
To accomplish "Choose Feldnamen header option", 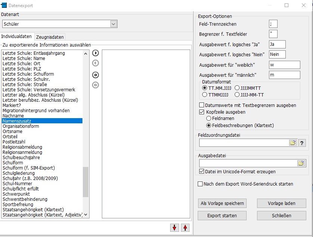I will (x=209, y=118).
